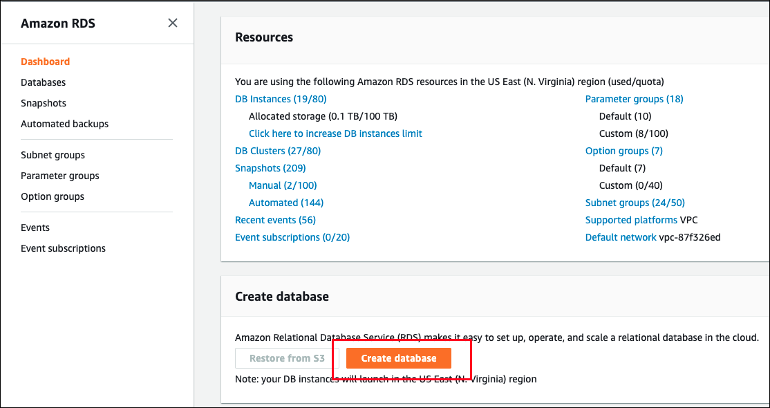Image resolution: width=770 pixels, height=408 pixels.
Task: Open Dashboard in the sidebar
Action: pyautogui.click(x=45, y=62)
